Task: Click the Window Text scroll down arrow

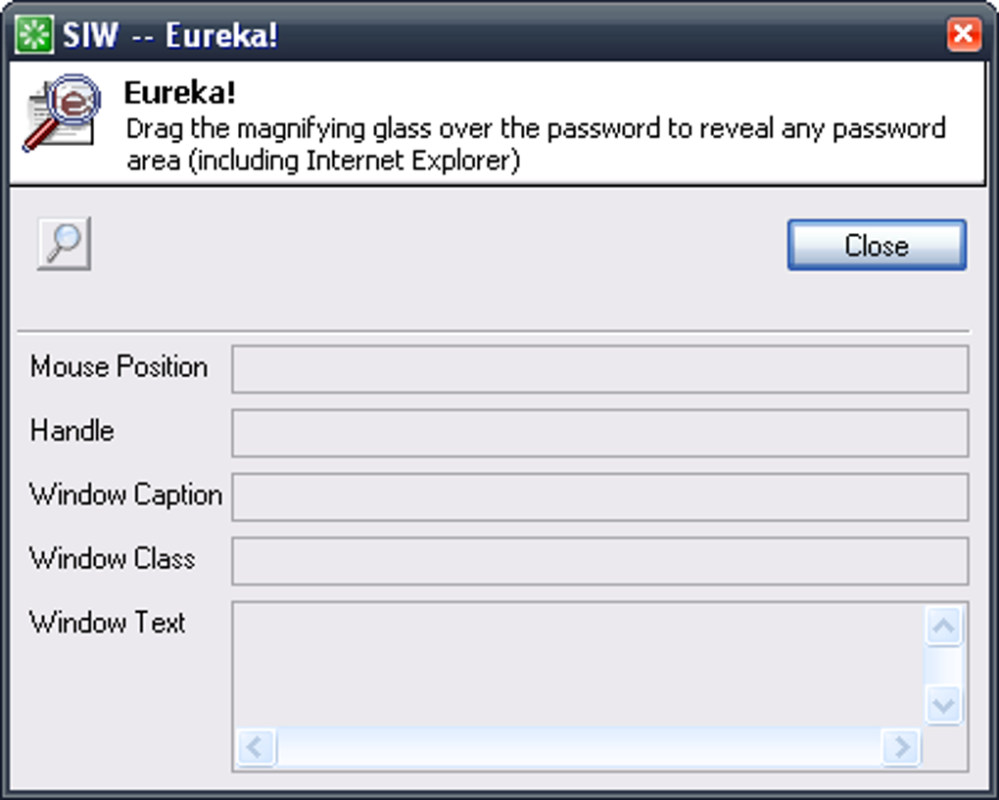Action: (x=943, y=704)
